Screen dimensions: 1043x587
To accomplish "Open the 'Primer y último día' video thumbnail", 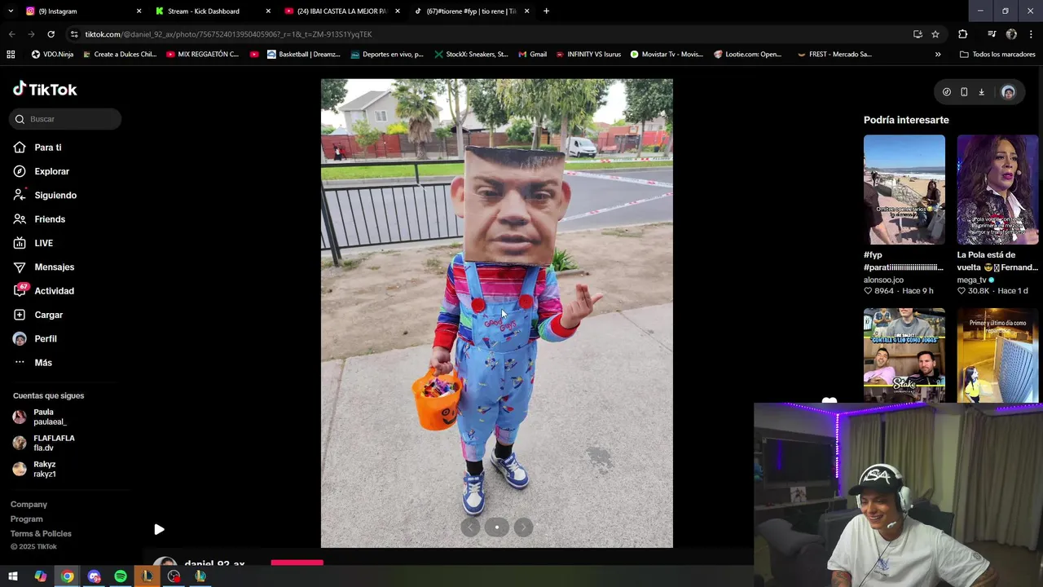I will [x=998, y=355].
